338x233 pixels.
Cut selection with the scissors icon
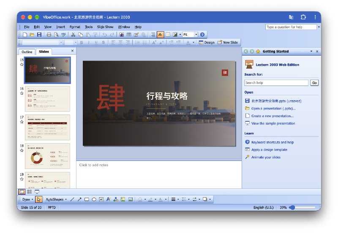pos(73,35)
